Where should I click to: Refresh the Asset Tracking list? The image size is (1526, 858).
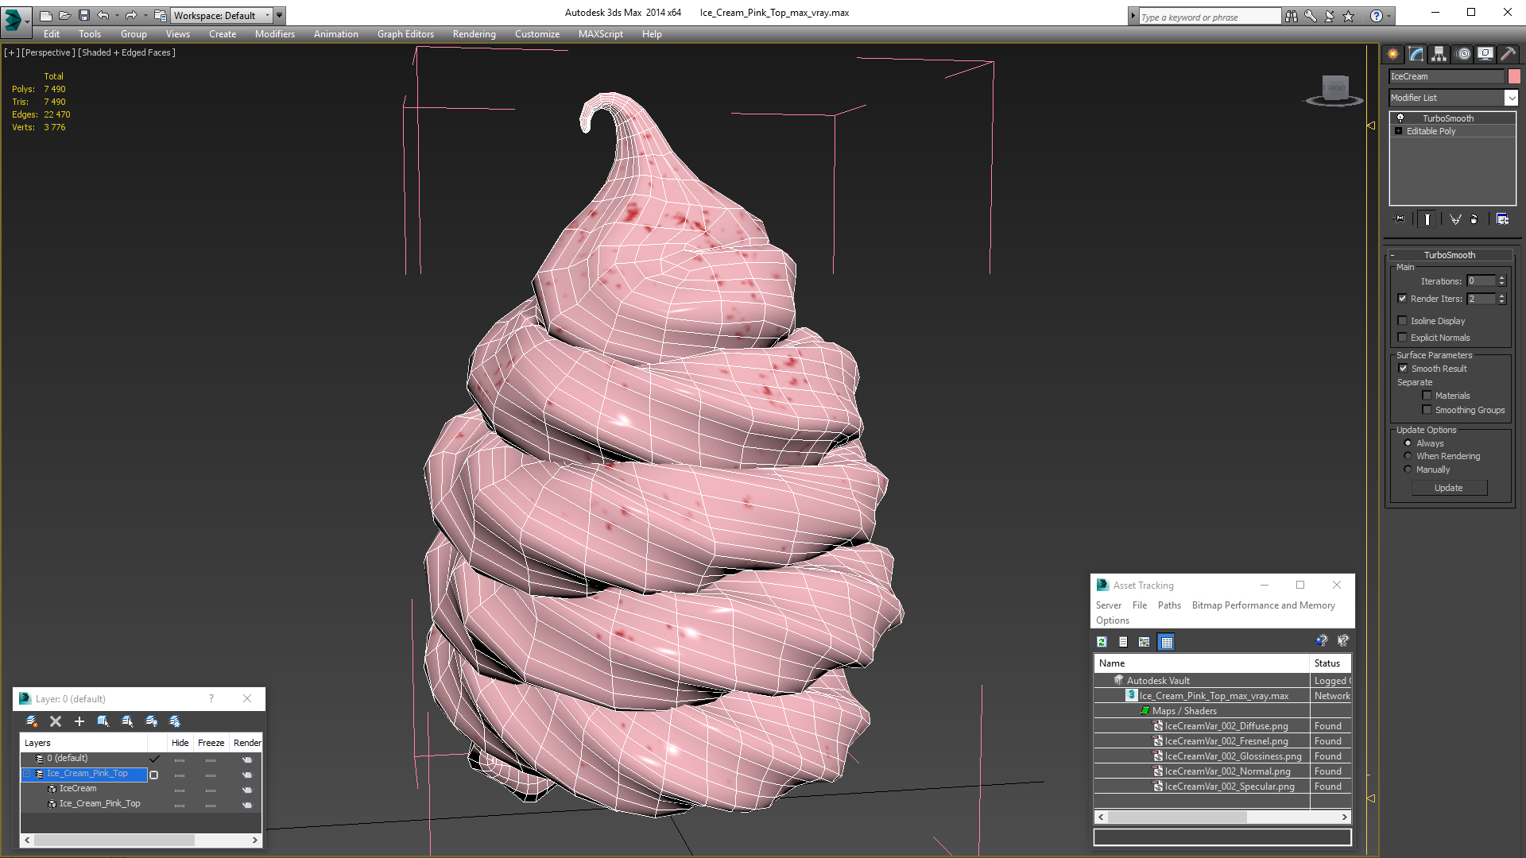[x=1102, y=642]
